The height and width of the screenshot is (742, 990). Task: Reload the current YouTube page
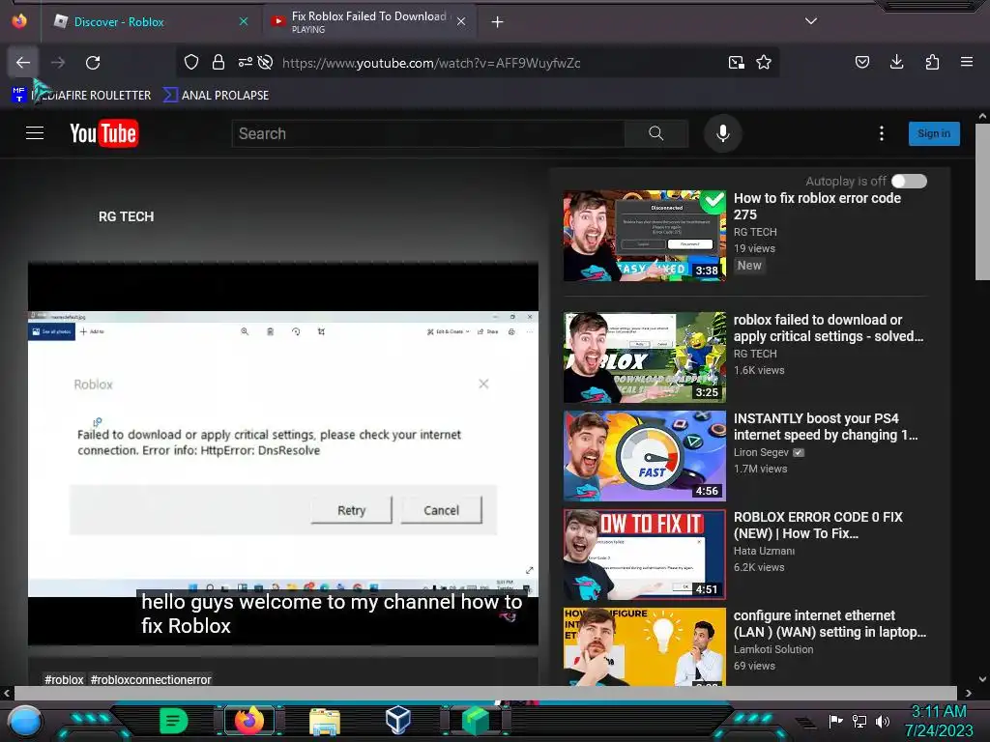[93, 63]
